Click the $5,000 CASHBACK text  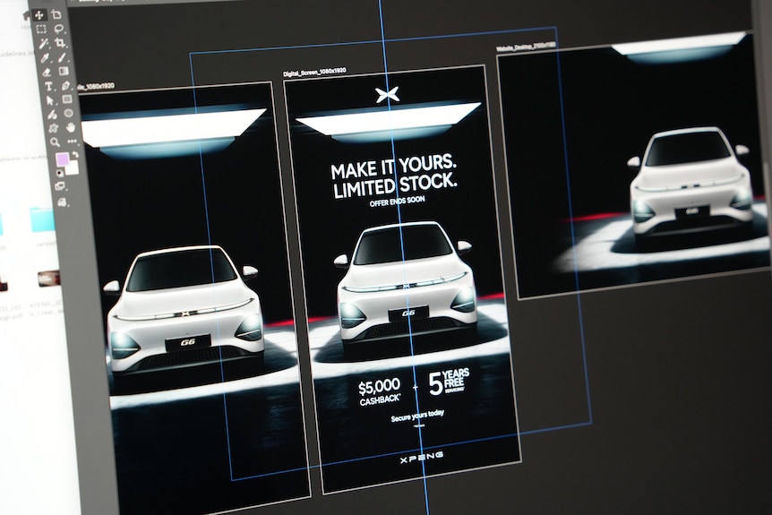(380, 391)
